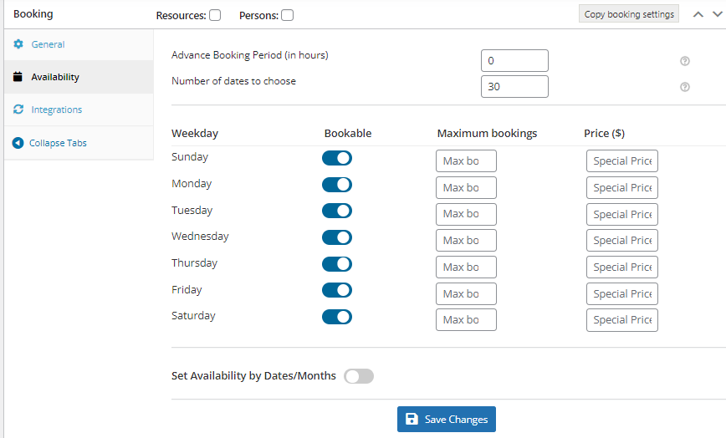Click the Friday Special Price field
Viewport: 726px width, 438px height.
tap(621, 293)
